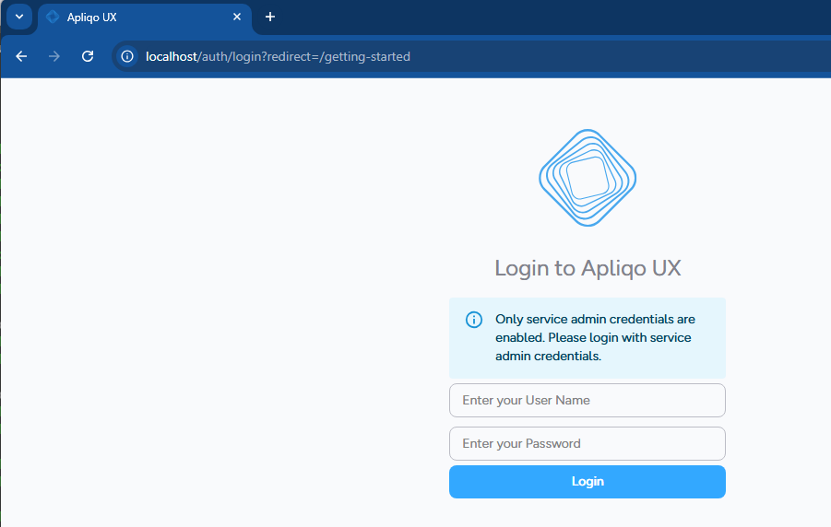Image resolution: width=831 pixels, height=527 pixels.
Task: Reload the current page
Action: click(88, 56)
